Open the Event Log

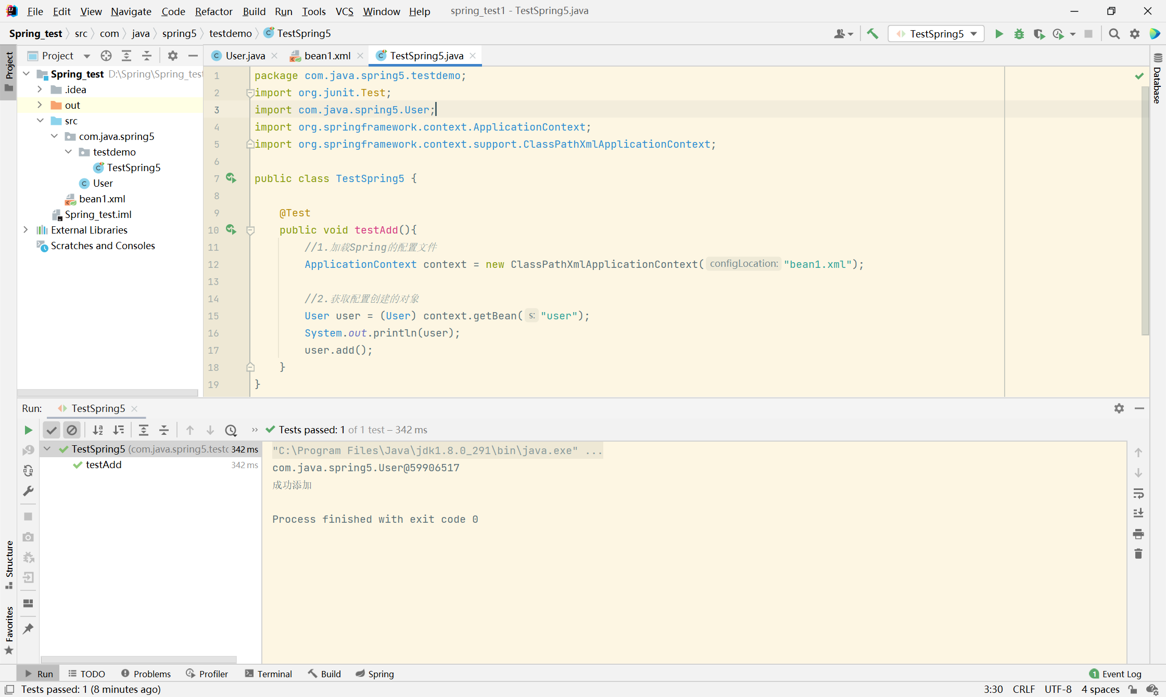[1116, 674]
